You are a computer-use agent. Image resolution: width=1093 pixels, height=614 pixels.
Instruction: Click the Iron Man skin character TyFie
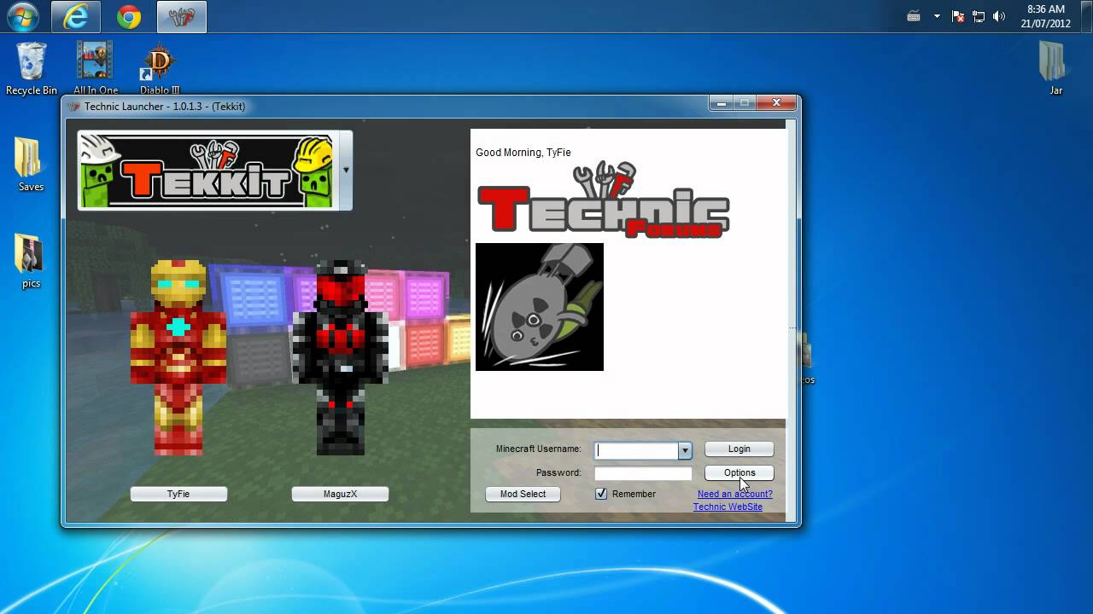(178, 357)
